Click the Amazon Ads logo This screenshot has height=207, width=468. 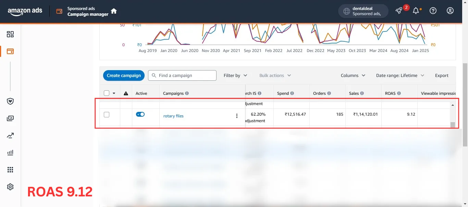pyautogui.click(x=25, y=11)
